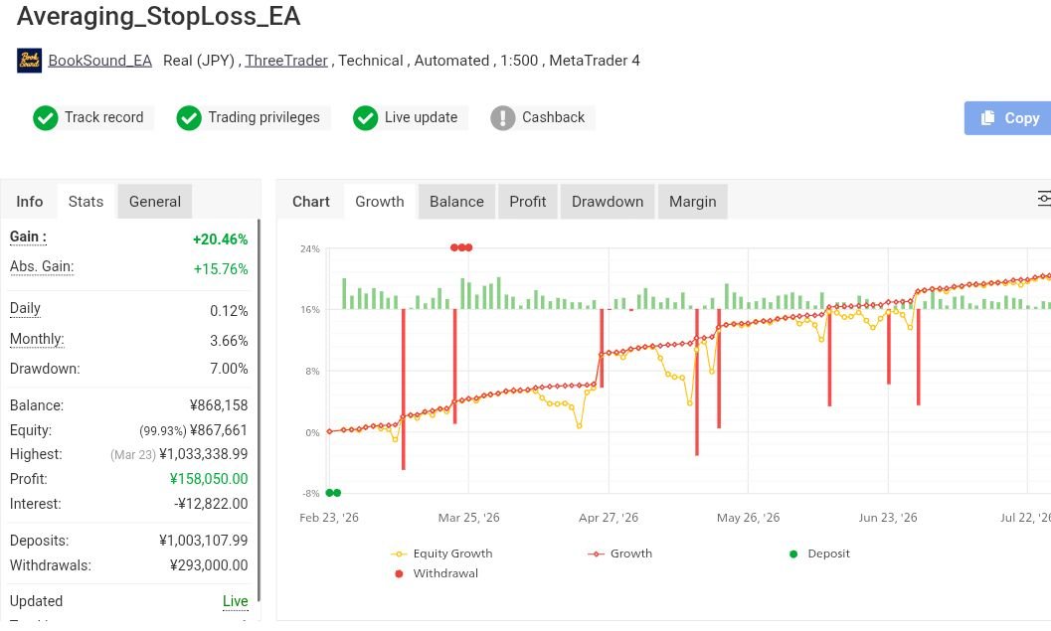
Task: Click the +15.76% absolute gain value
Action: coord(221,269)
